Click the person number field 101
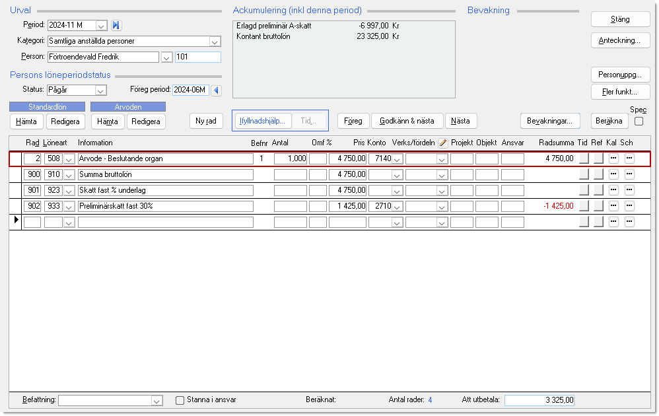Screen dimensions: 659x416 pyautogui.click(x=198, y=57)
